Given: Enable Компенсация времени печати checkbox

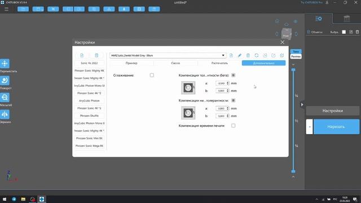Looking at the screenshot, I should [233, 126].
